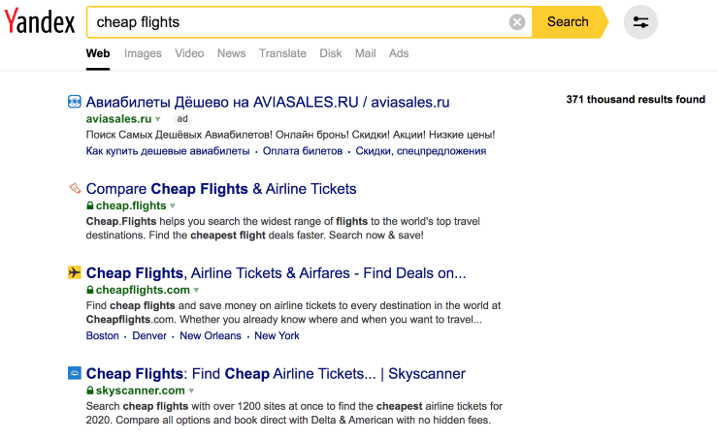This screenshot has height=440, width=718.
Task: Click the Skyscanner result favicon
Action: [74, 373]
